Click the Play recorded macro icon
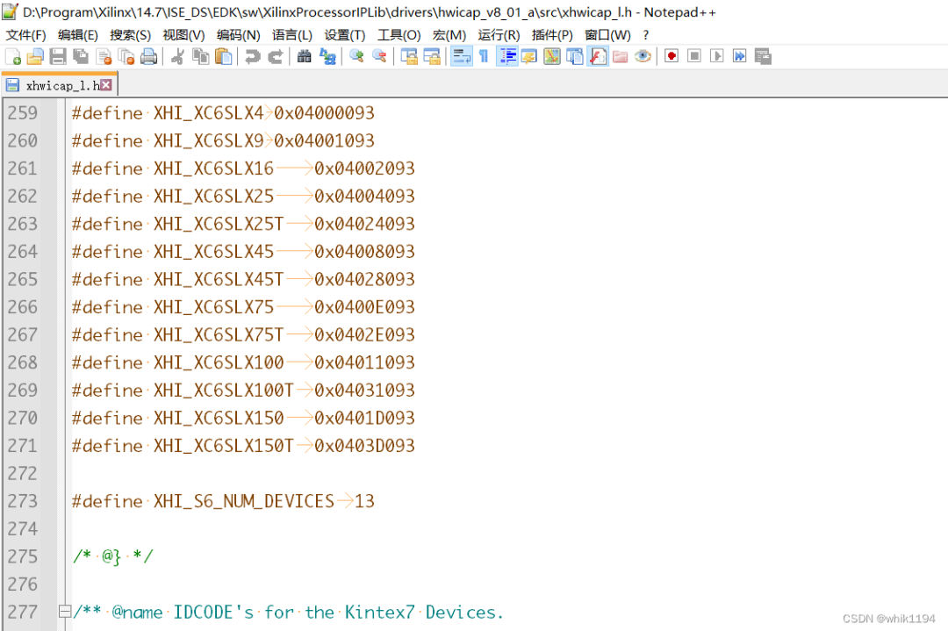The image size is (948, 631). [717, 57]
